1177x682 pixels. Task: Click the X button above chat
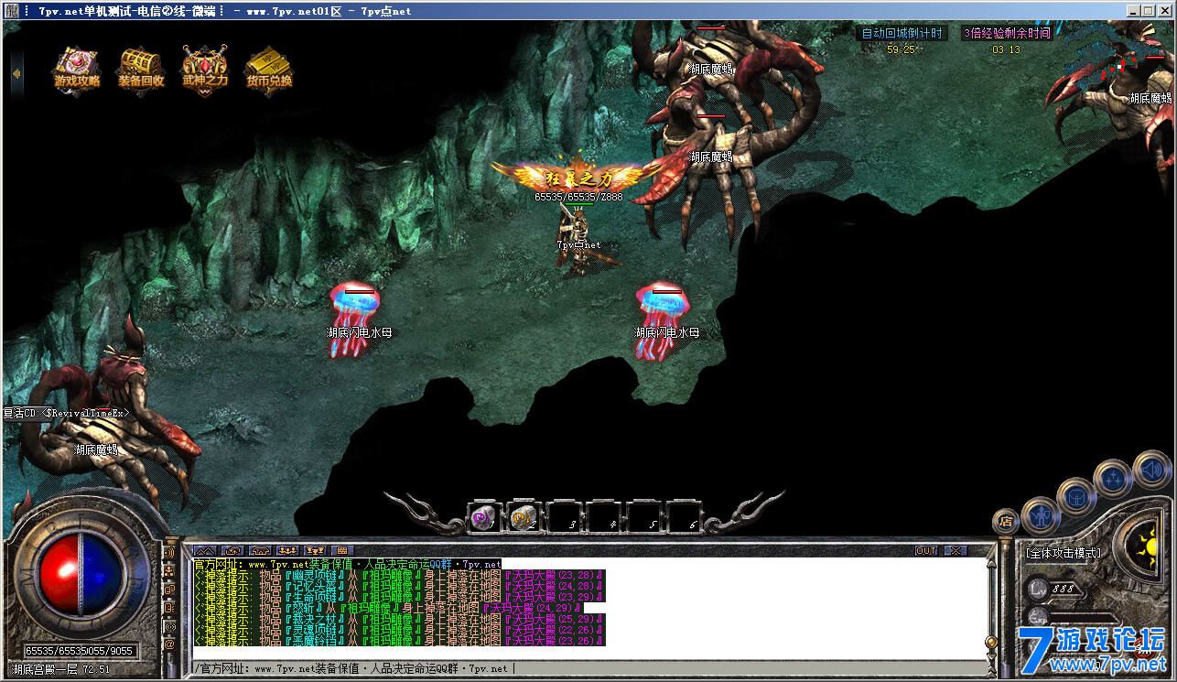955,551
